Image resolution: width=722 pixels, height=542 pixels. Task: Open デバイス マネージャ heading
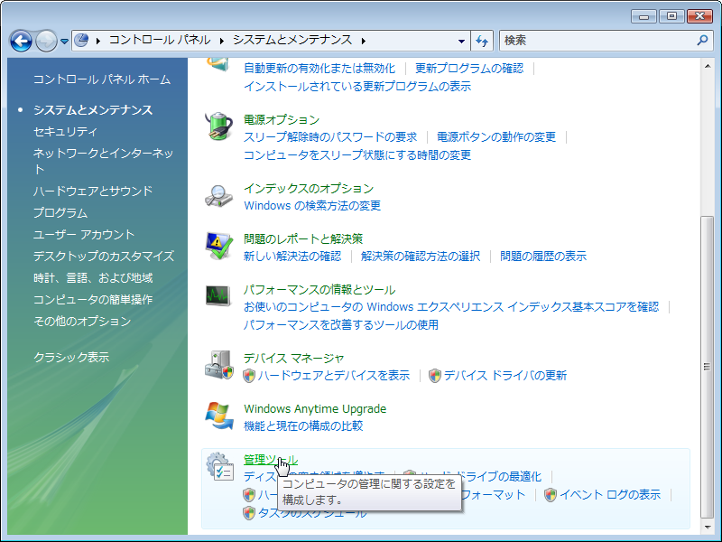coord(294,358)
